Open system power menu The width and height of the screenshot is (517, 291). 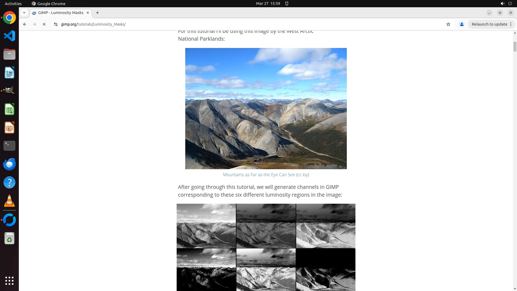[510, 4]
